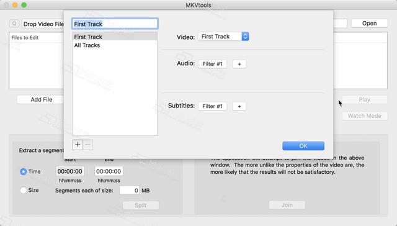Add another subtitles filter with plus
397x226 pixels.
(x=239, y=106)
